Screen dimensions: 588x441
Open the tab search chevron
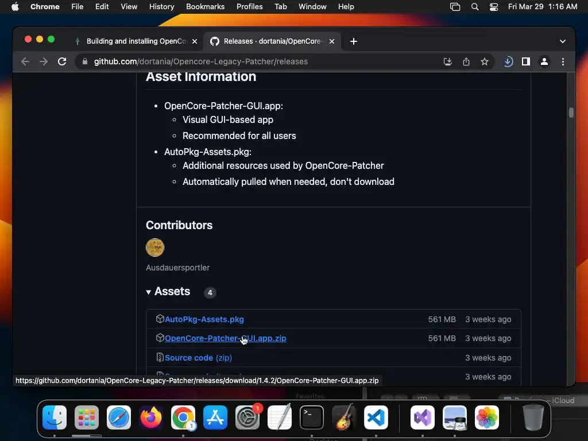point(563,41)
